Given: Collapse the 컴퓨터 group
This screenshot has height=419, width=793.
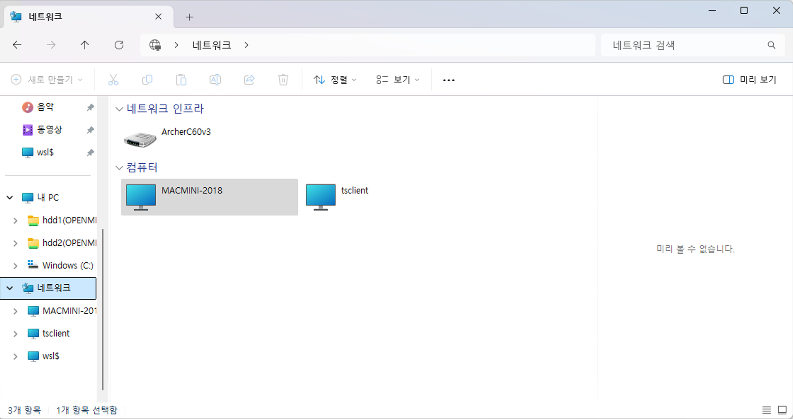Looking at the screenshot, I should (x=119, y=168).
